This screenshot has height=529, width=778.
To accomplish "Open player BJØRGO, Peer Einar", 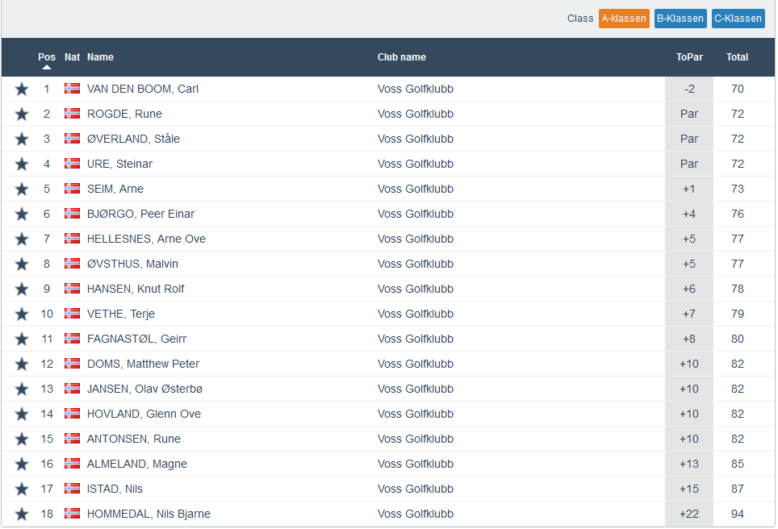I will [140, 214].
